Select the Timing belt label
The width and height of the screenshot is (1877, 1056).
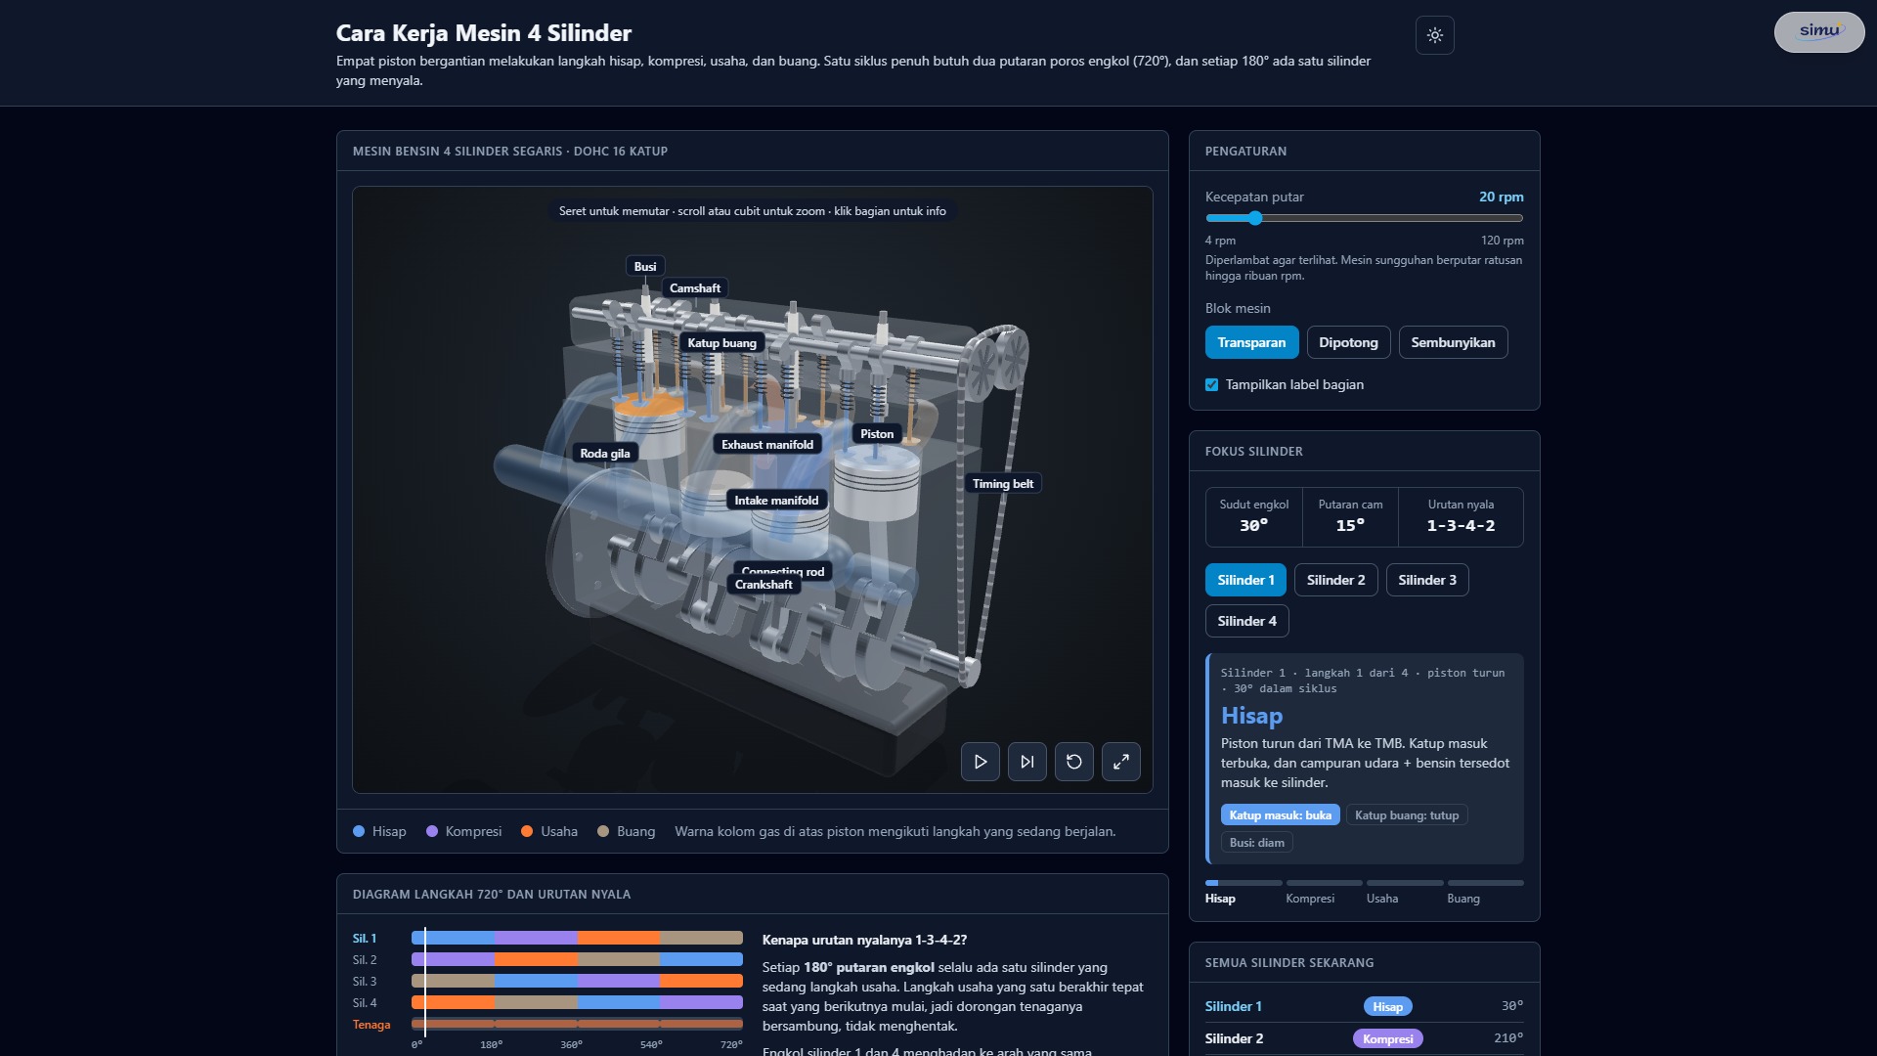(1003, 483)
